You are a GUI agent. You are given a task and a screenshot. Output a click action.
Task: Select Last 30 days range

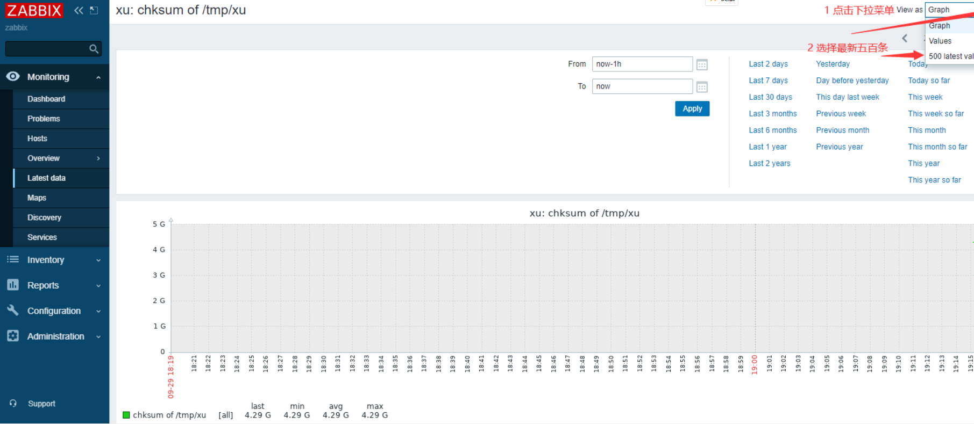pos(770,97)
